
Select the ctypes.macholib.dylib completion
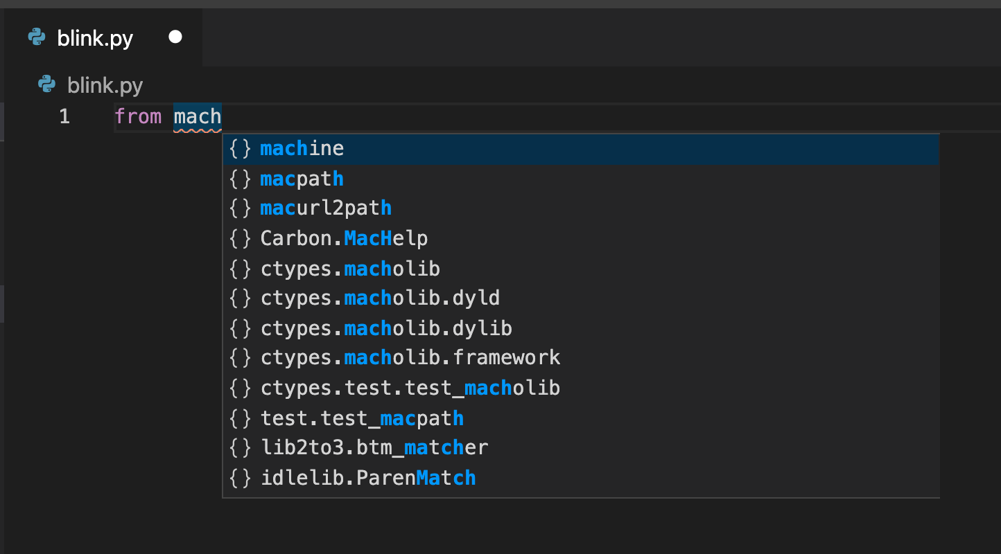386,328
